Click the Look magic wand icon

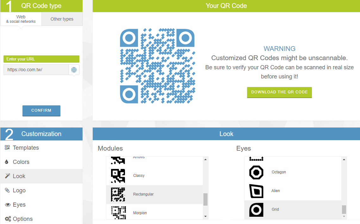(8, 176)
